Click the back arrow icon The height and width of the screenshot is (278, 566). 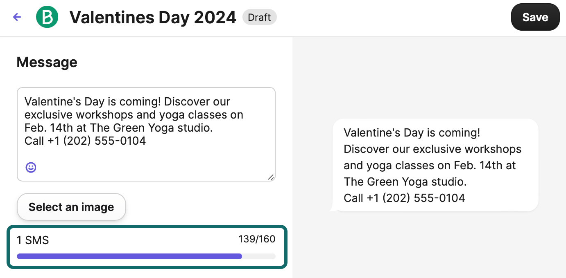17,17
